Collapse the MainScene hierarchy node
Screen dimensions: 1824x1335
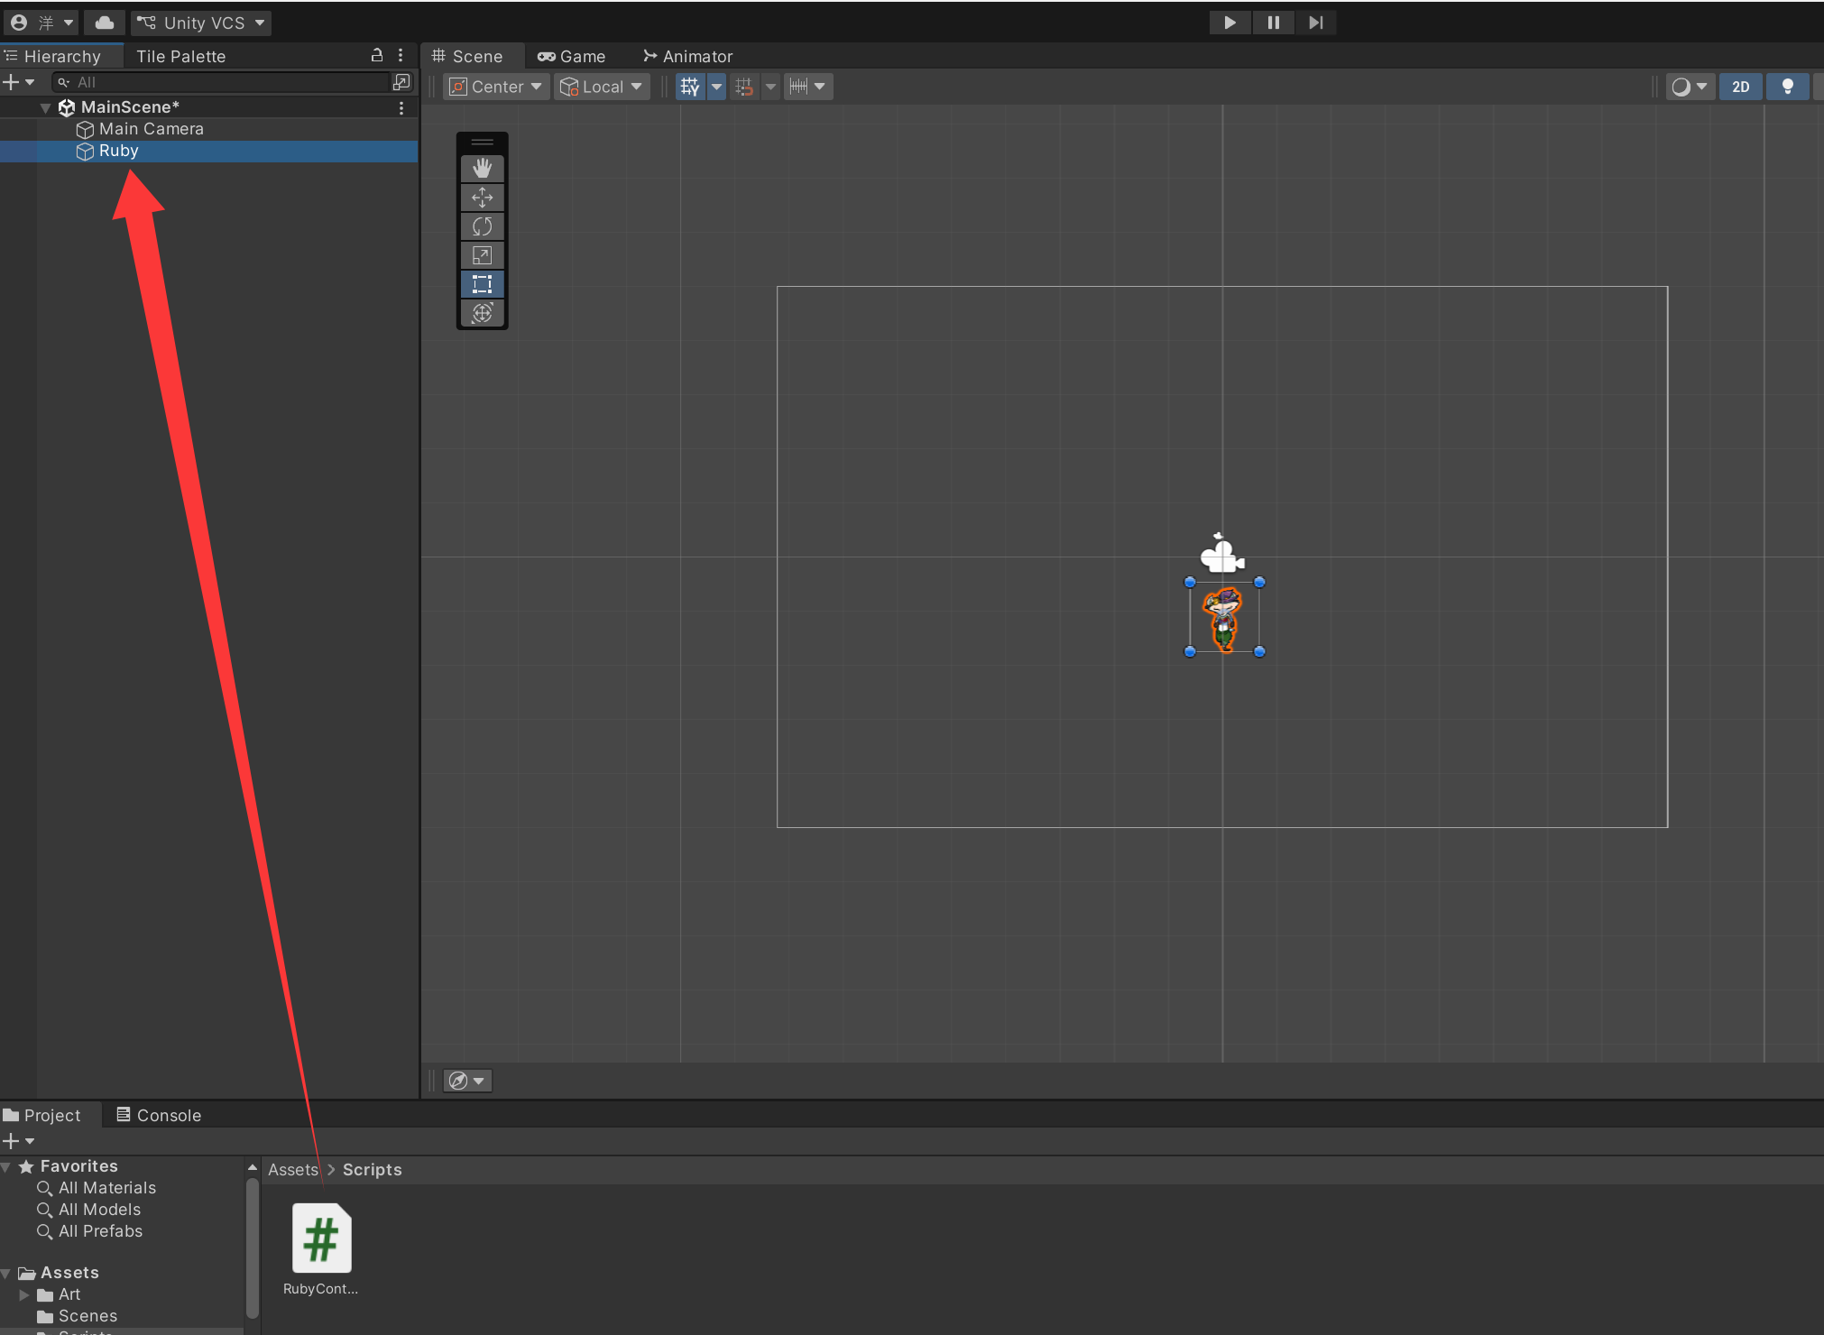[x=45, y=107]
